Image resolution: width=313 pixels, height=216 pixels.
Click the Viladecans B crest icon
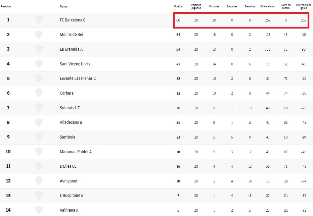click(x=39, y=122)
